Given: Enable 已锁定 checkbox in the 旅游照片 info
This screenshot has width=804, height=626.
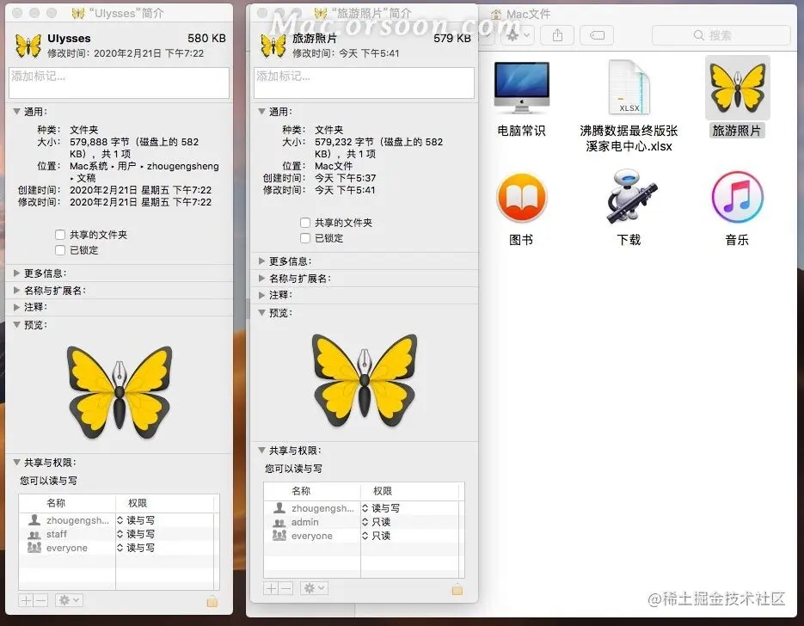Looking at the screenshot, I should [x=305, y=238].
